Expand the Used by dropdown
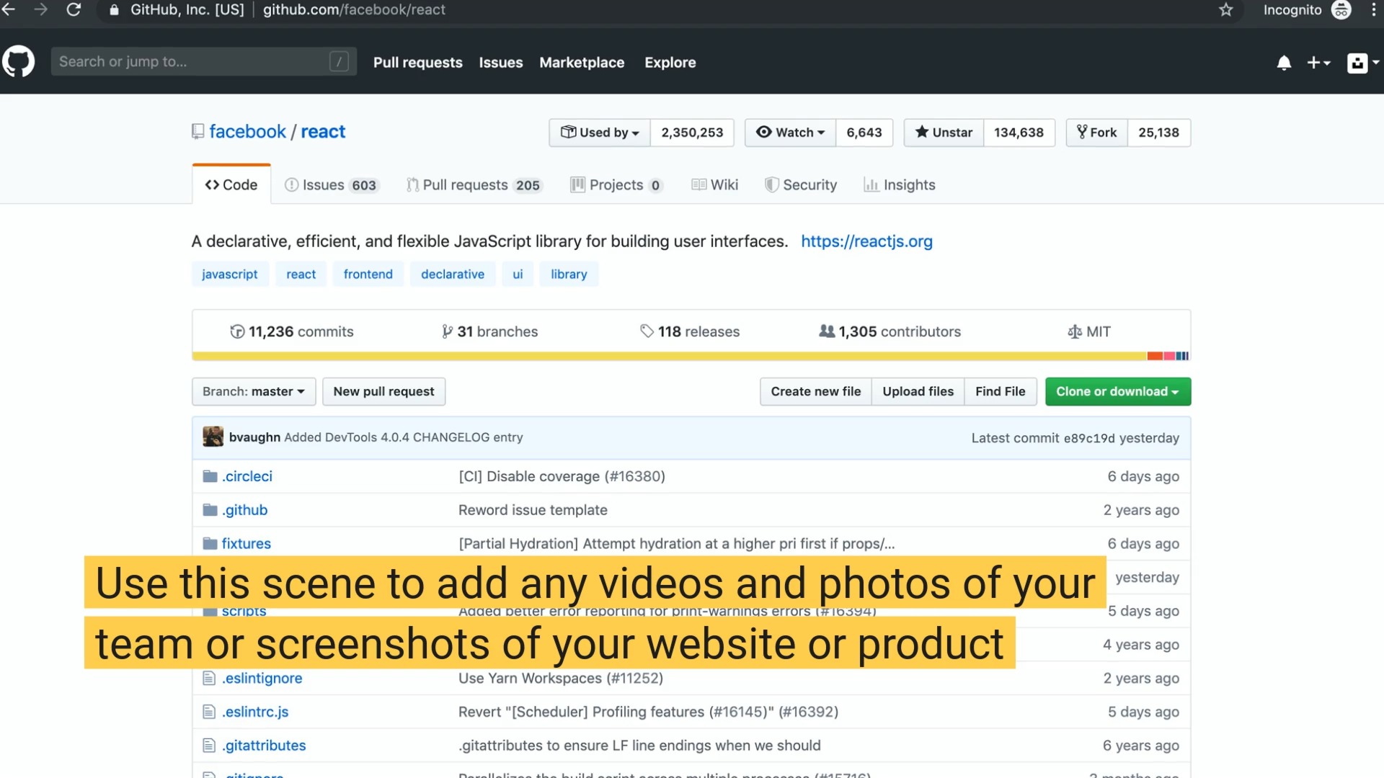Viewport: 1384px width, 778px height. [x=600, y=133]
